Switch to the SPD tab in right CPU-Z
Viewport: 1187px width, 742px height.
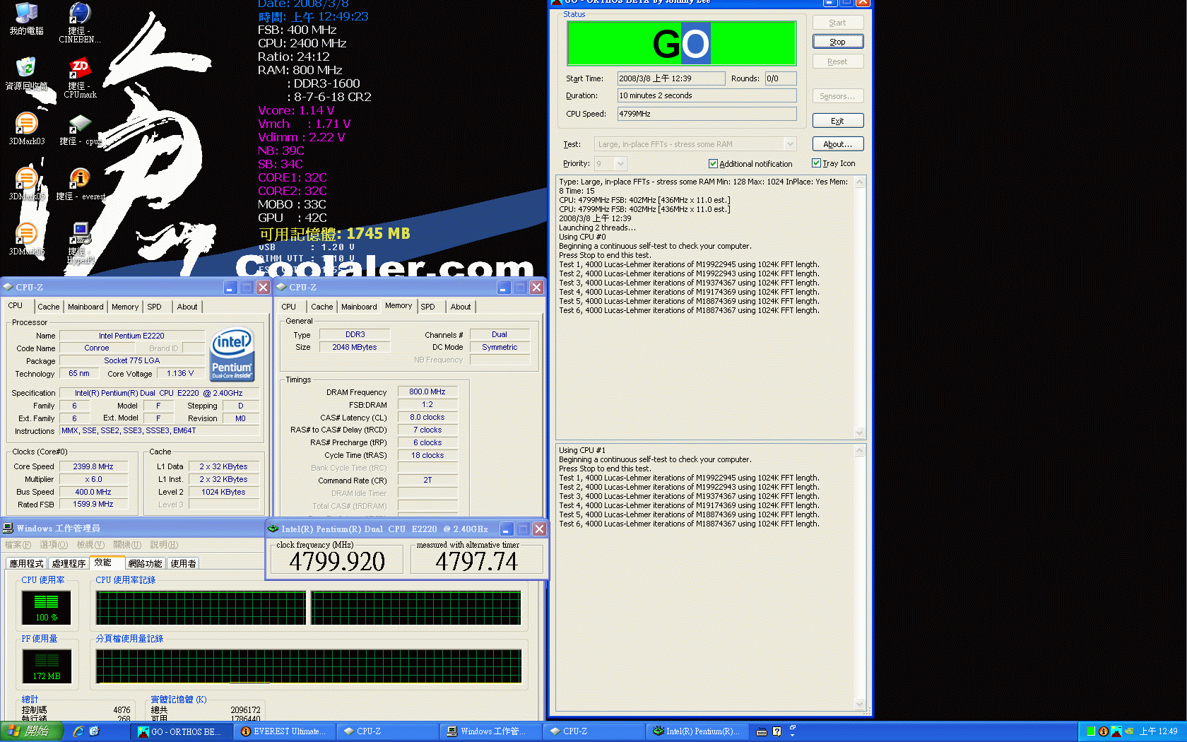point(427,307)
